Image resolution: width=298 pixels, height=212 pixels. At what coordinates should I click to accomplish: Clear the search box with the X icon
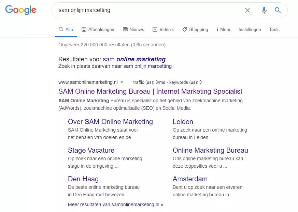pyautogui.click(x=247, y=10)
